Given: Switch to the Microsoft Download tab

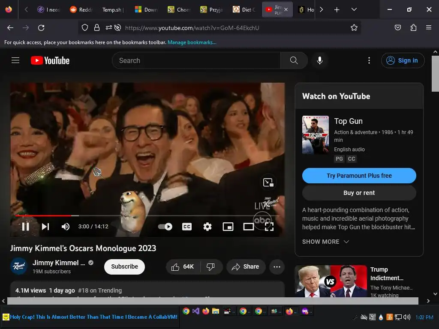Looking at the screenshot, I should coord(147,9).
